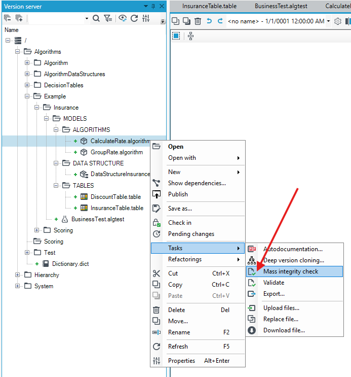Click the search magnifier icon
Image resolution: width=351 pixels, height=377 pixels.
pyautogui.click(x=96, y=18)
